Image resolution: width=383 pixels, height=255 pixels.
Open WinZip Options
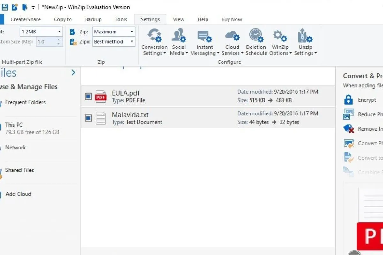tap(280, 42)
